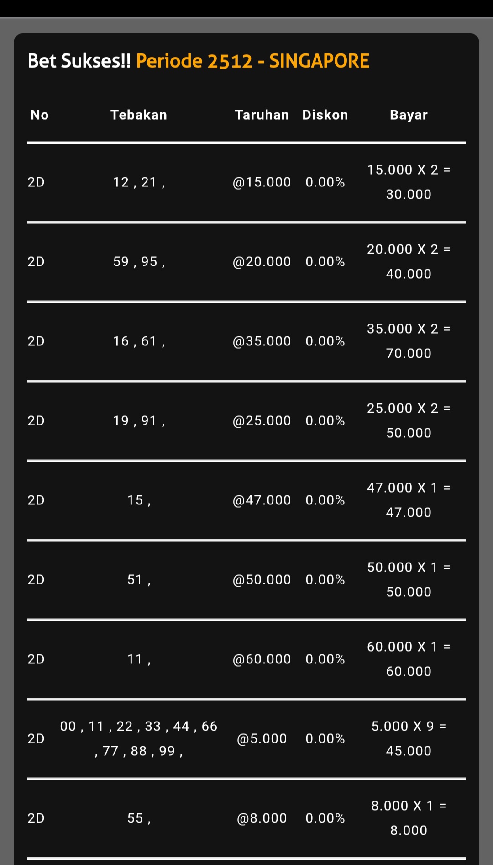
Task: Select the guess number 51
Action: pyautogui.click(x=139, y=580)
